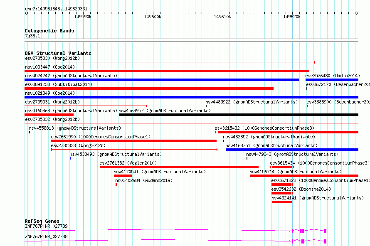Open esv3672170 Besenbacher variant label
Viewport: 370px width, 246px height.
tap(338, 84)
